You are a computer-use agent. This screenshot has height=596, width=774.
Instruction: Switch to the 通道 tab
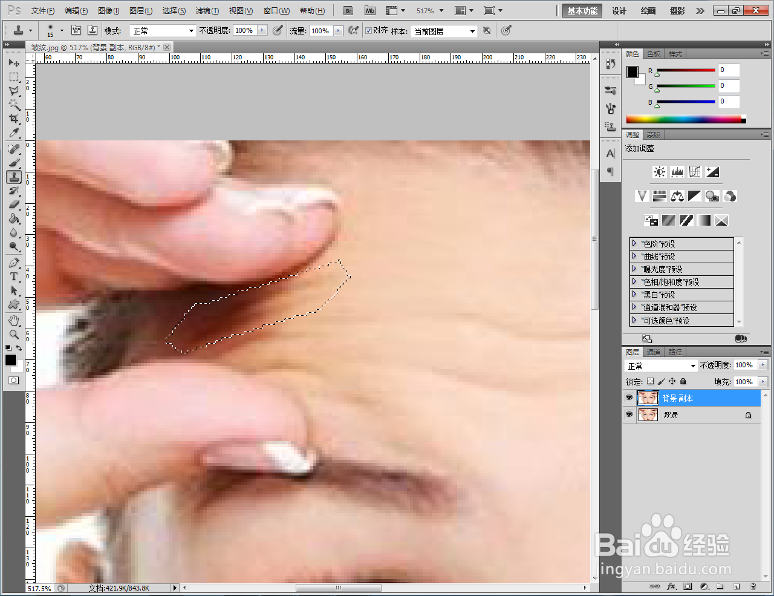(x=654, y=352)
